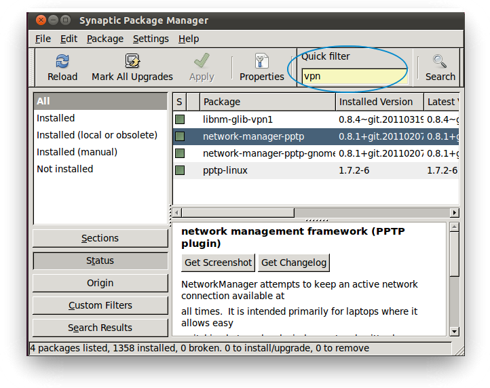This screenshot has width=490, height=388.
Task: Sort by Package column header
Action: click(x=267, y=102)
